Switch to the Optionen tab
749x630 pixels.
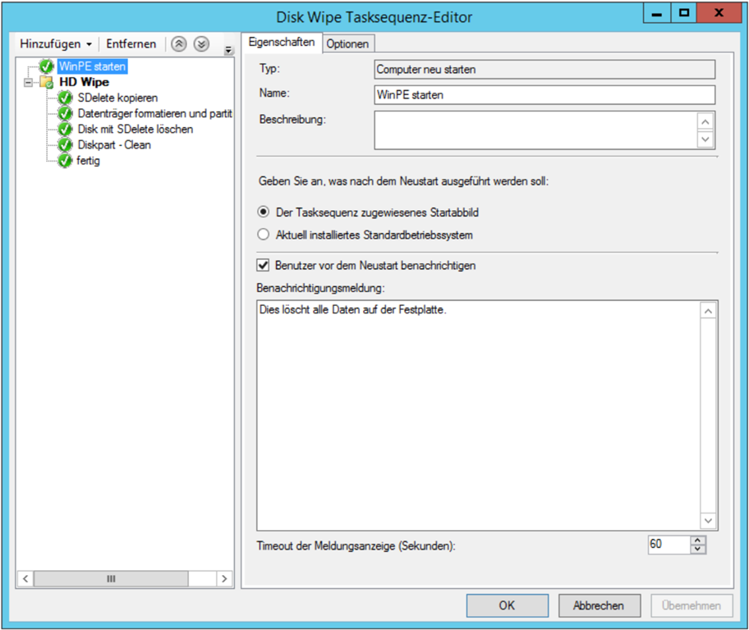(x=347, y=44)
